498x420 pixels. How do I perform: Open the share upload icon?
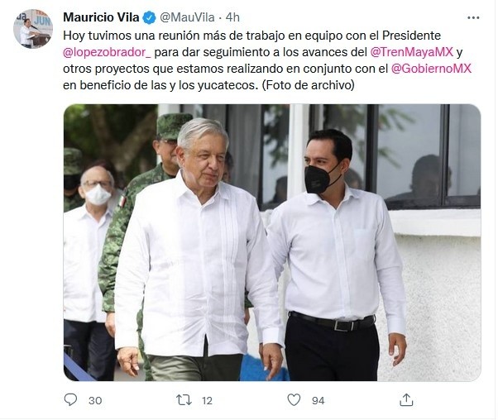click(406, 399)
